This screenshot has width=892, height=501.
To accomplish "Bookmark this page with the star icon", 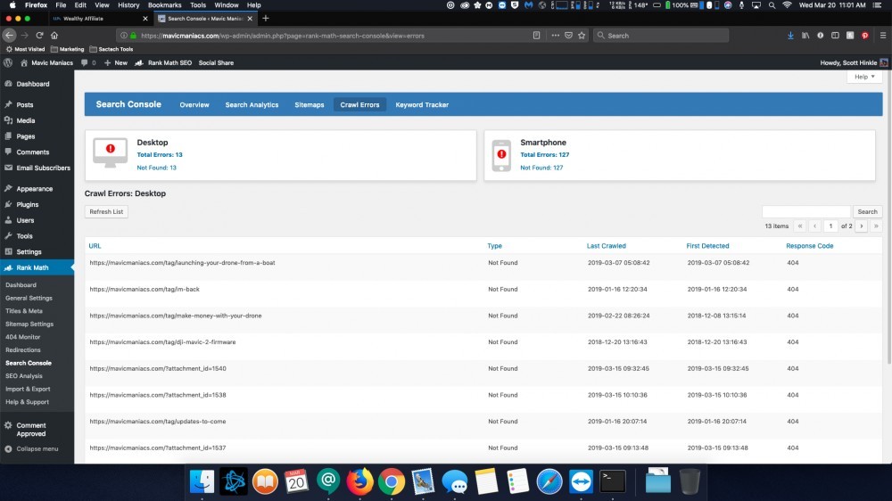I will [582, 36].
